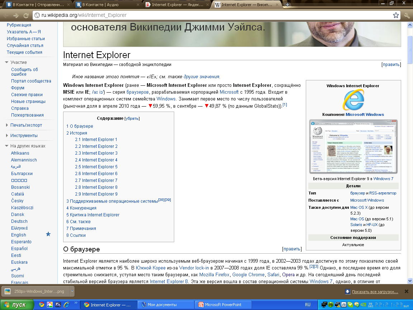Go back using the browser back arrow
Viewport: 413px width, 310px height.
(6, 15)
